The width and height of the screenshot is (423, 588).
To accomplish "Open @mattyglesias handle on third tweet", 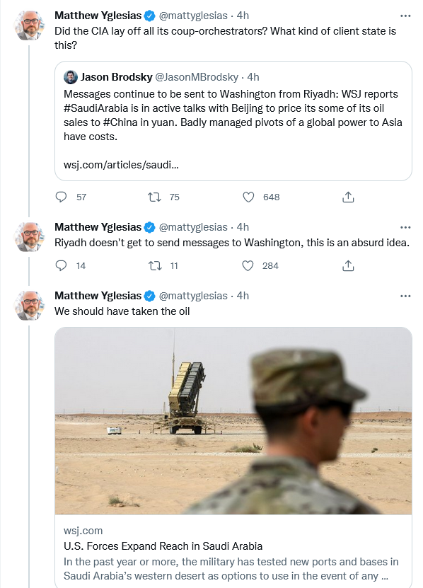I will [193, 296].
